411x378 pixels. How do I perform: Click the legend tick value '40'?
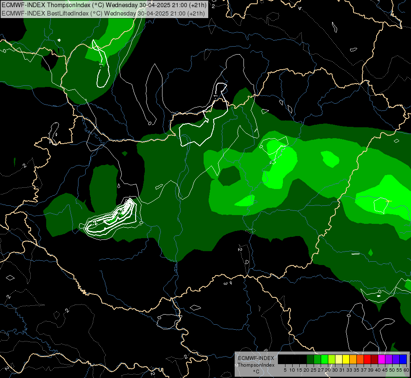[x=378, y=370]
